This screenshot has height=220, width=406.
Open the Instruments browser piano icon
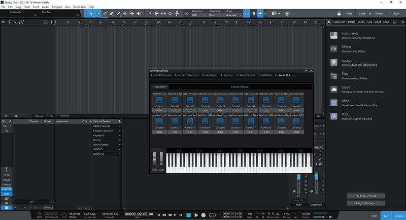click(334, 35)
